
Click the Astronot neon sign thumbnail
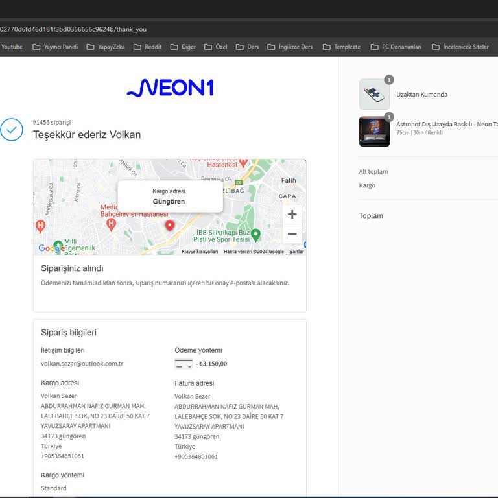click(x=374, y=132)
